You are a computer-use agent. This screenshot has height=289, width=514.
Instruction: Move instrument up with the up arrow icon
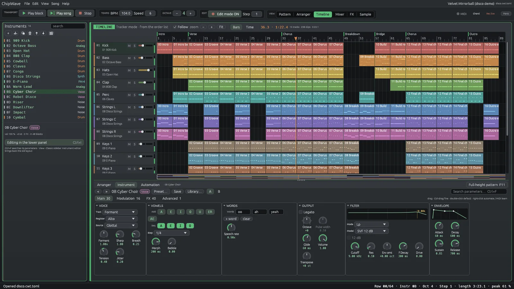point(37,33)
